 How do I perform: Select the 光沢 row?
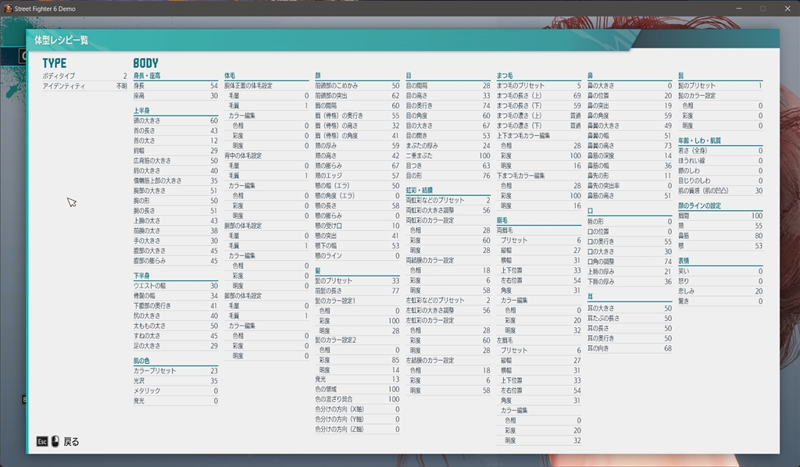coord(176,381)
